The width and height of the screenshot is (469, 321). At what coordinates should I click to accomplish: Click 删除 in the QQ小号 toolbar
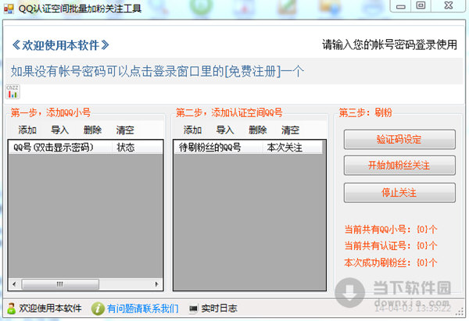pos(92,130)
